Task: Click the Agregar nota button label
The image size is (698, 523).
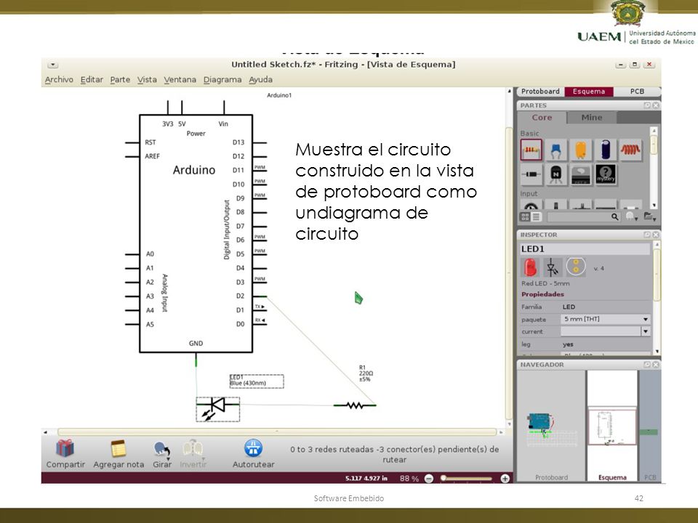Action: 119,464
